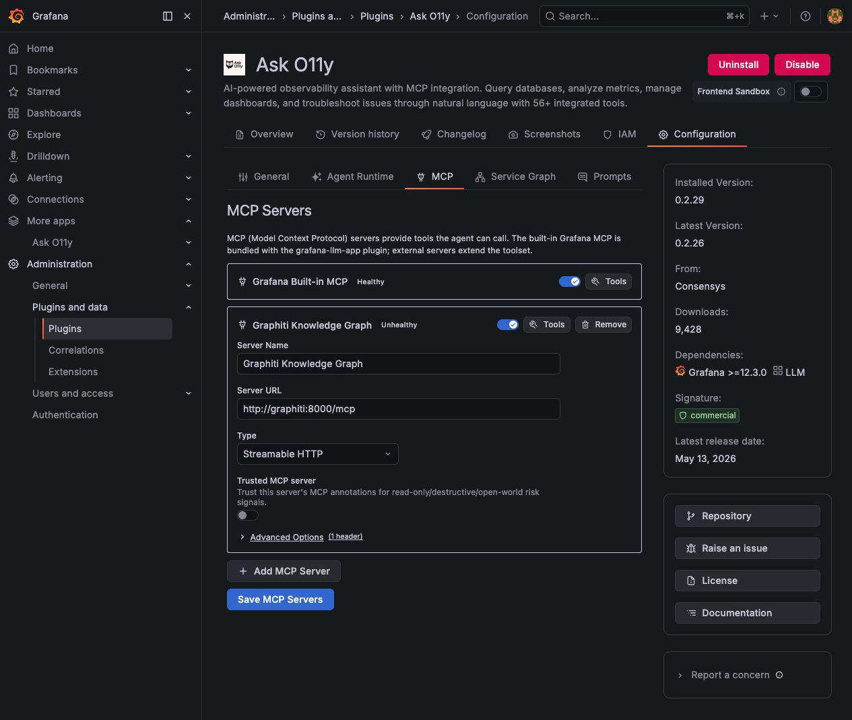Switch to the Agent Runtime tab
The height and width of the screenshot is (720, 852).
(352, 176)
